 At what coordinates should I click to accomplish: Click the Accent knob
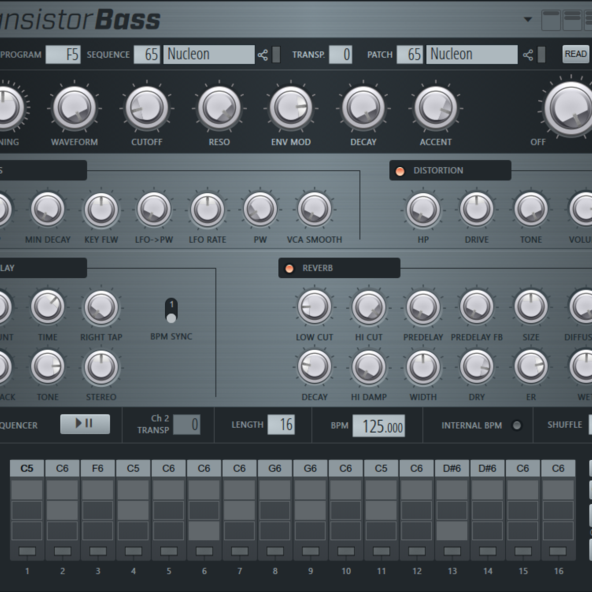[x=436, y=108]
